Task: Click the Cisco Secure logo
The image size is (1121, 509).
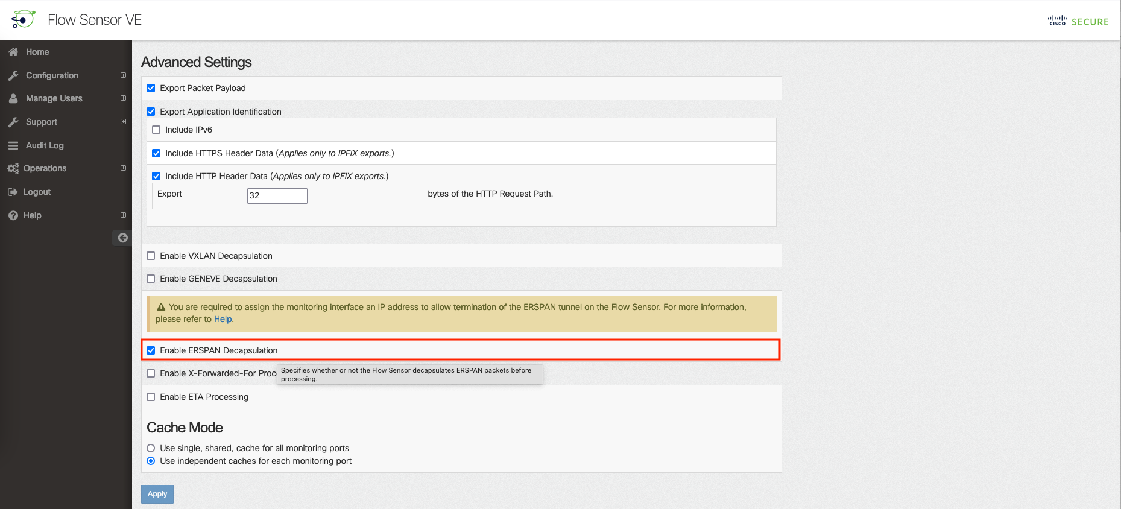Action: point(1078,21)
